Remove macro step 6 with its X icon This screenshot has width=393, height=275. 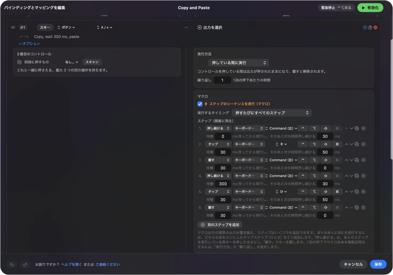pos(363,207)
